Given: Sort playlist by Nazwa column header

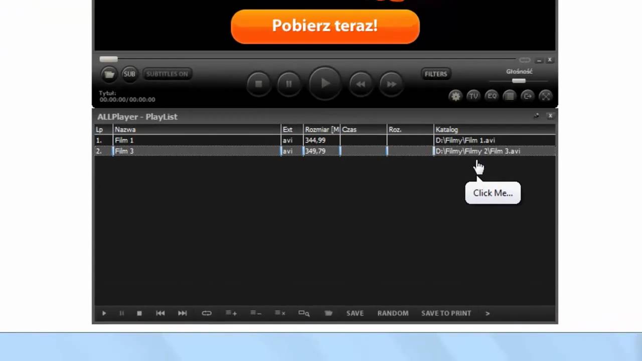Looking at the screenshot, I should click(197, 129).
